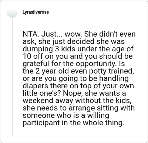The width and height of the screenshot is (148, 143).
Task: Click the words 'She didn't even' in the first line
Action: [x=110, y=34]
